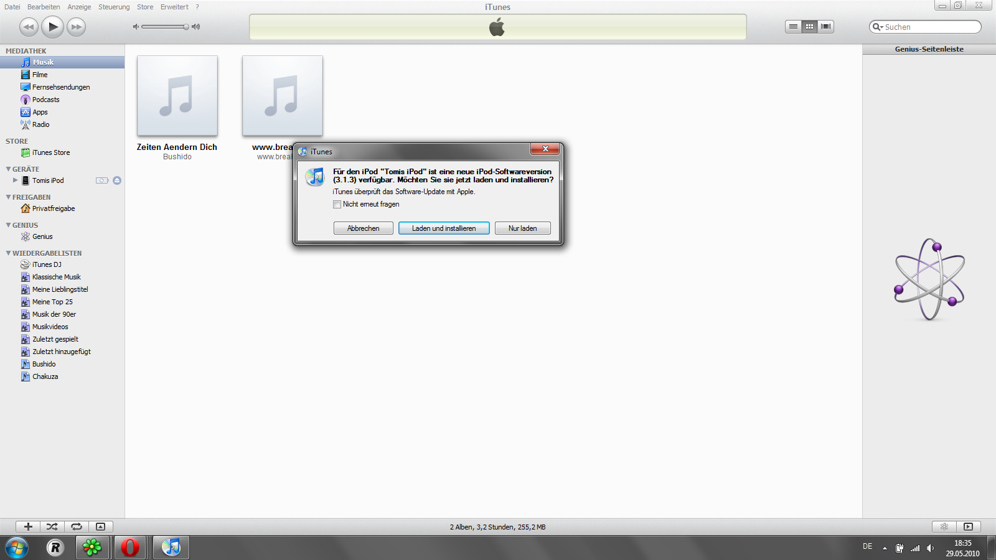Collapse the GENIUS section
Image resolution: width=996 pixels, height=560 pixels.
(x=8, y=225)
